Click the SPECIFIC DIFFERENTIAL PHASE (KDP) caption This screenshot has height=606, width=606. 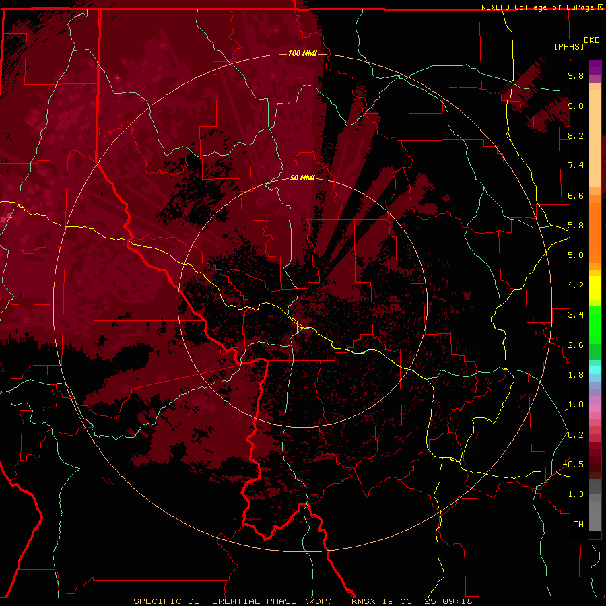coord(233,601)
